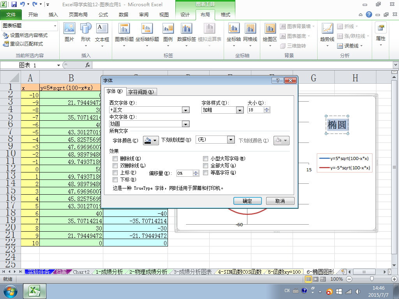
Task: Open the Customize Quick Access Toolbar dropdown
Action: point(48,4)
